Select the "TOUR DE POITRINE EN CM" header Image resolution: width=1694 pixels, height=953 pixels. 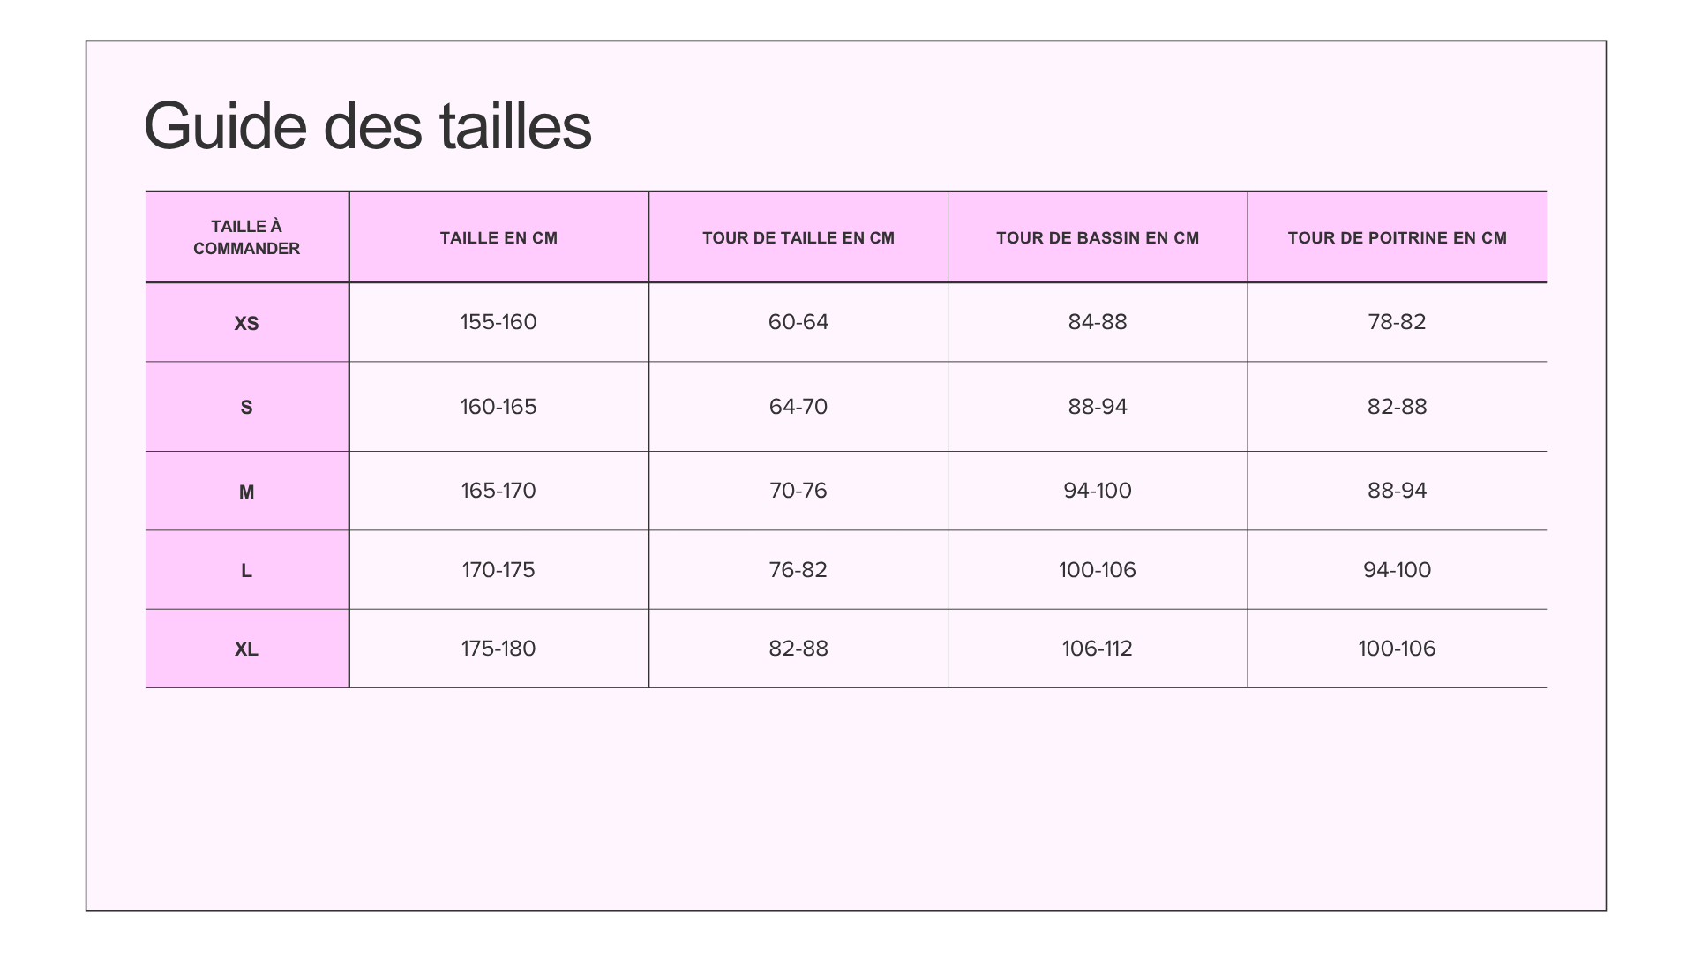pos(1397,238)
